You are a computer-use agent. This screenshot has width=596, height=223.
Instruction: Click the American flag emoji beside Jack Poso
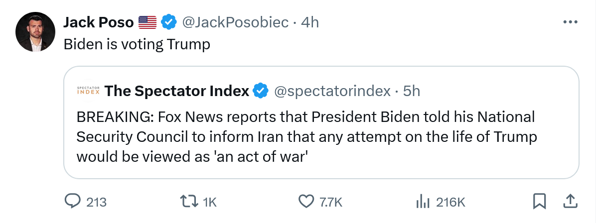pyautogui.click(x=147, y=22)
